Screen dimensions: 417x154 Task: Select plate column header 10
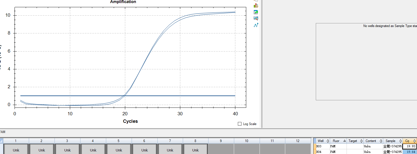coord(247,141)
